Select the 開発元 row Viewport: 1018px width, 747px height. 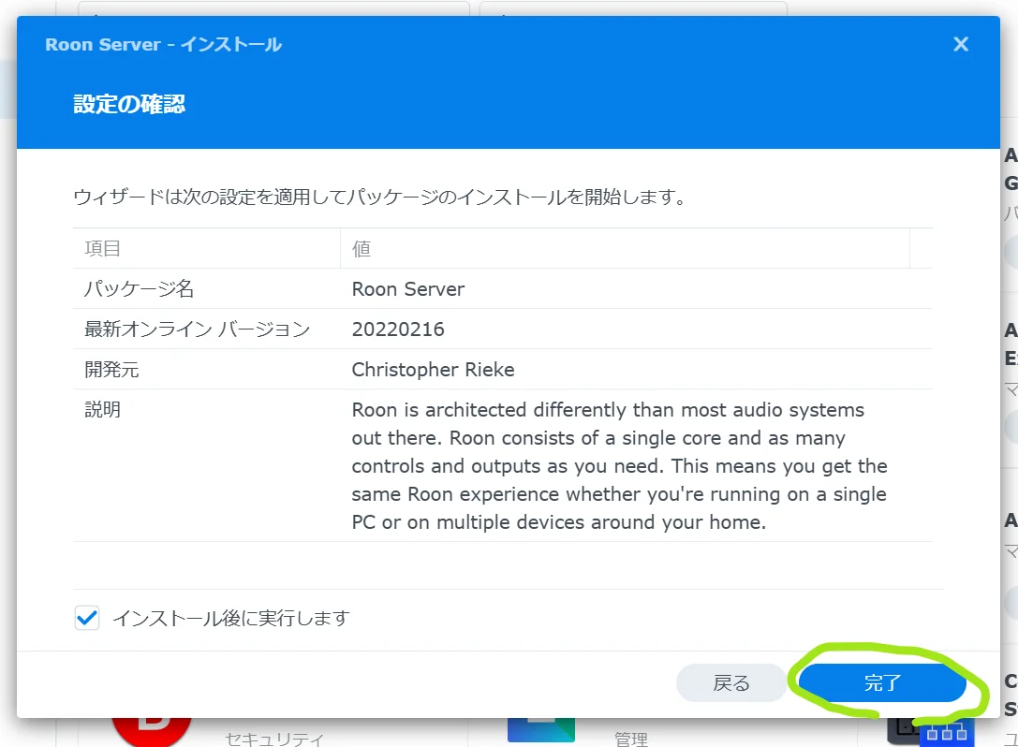click(111, 370)
